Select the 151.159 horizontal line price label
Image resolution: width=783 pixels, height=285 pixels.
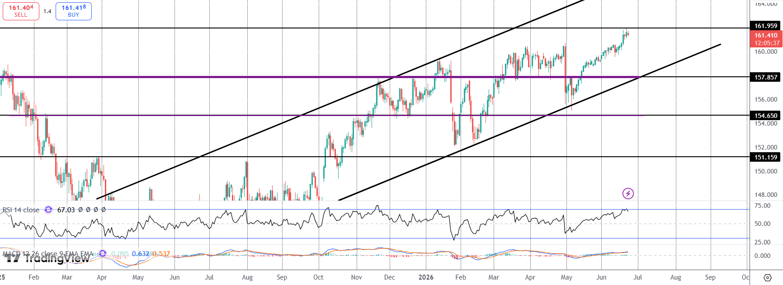coord(766,157)
